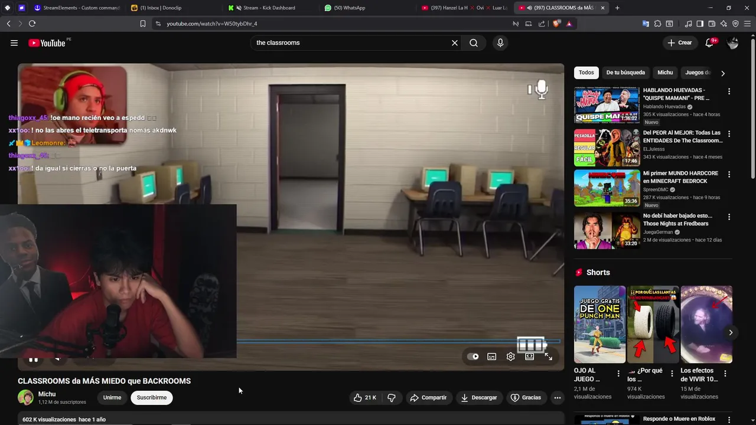
Task: Open the YouTube hamburger guide menu
Action: point(14,42)
